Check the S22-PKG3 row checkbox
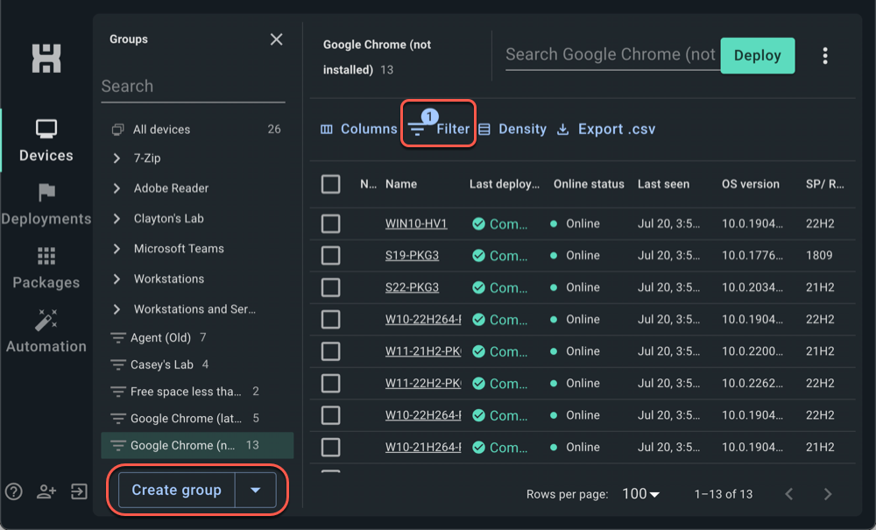 (331, 287)
